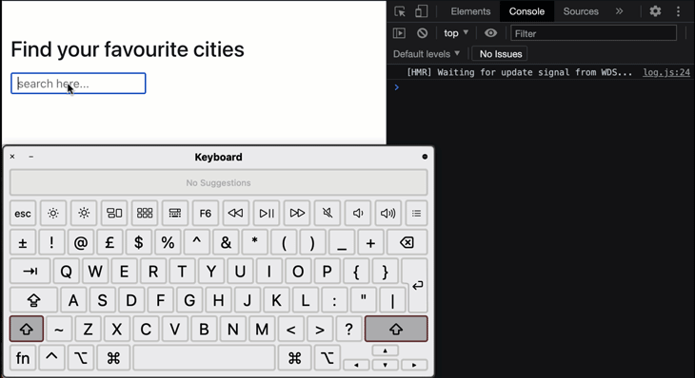Show more DevTools tabs chevrons
This screenshot has height=378, width=695.
(x=619, y=11)
